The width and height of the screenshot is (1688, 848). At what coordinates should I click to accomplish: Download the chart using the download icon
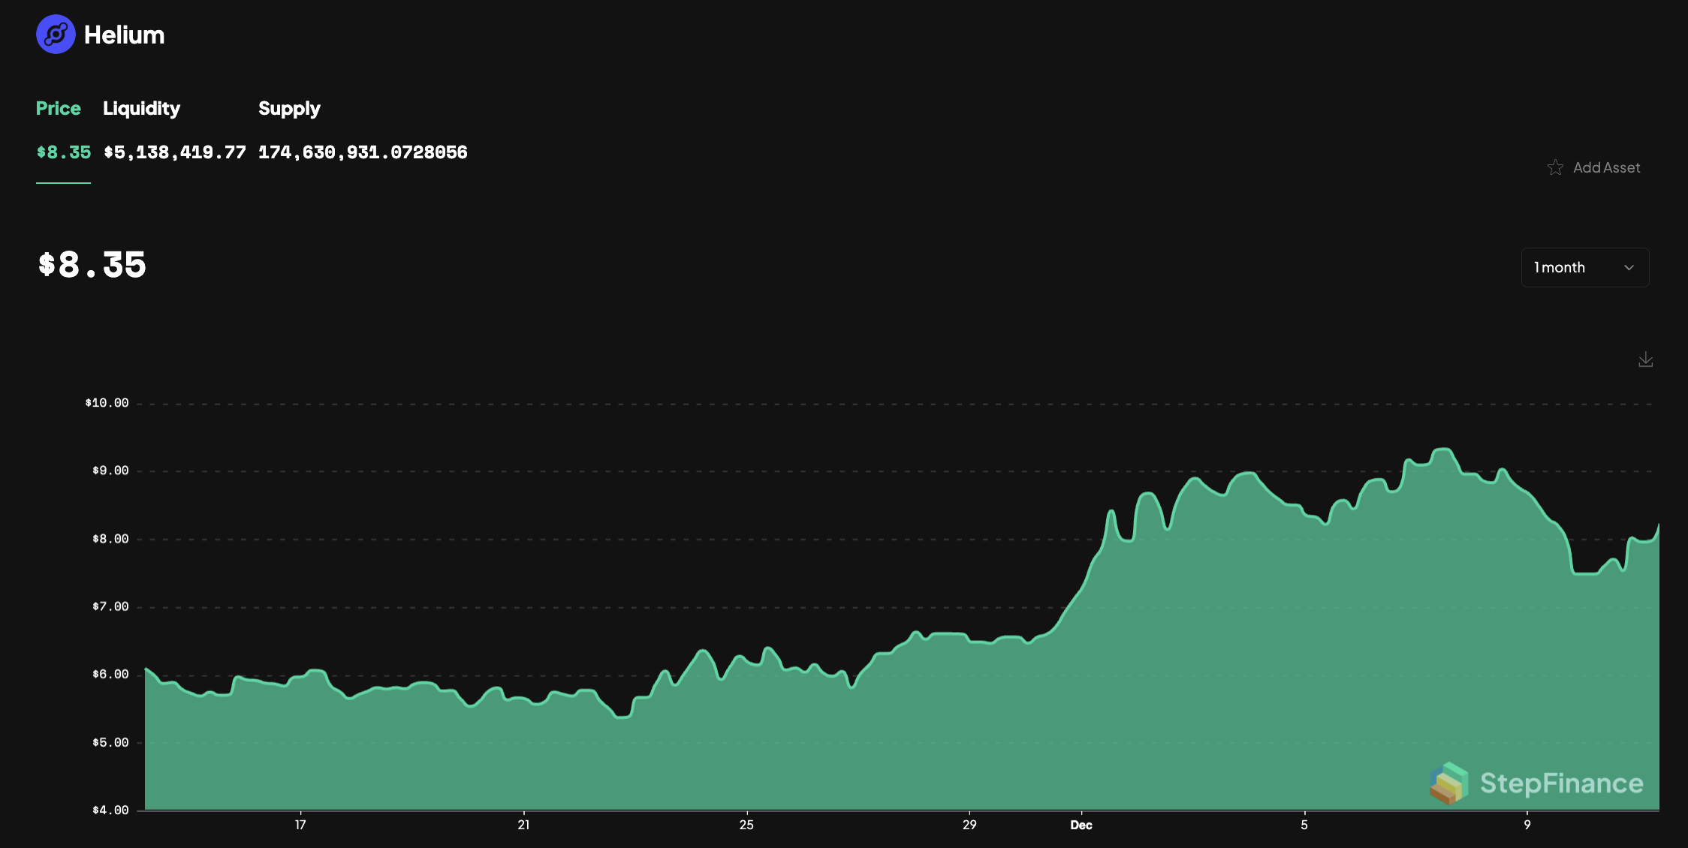pyautogui.click(x=1645, y=359)
